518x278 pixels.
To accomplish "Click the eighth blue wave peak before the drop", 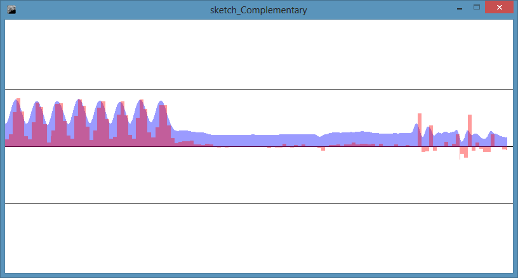I will (x=161, y=104).
